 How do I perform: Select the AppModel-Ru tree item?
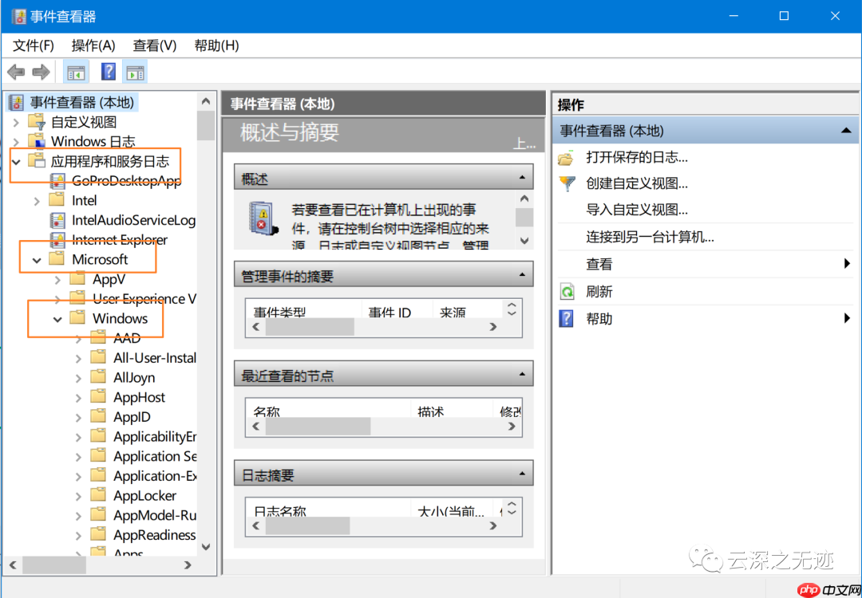coord(155,515)
